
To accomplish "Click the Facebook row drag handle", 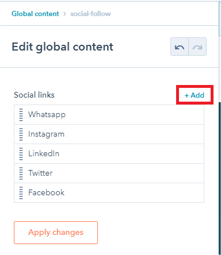I will [x=21, y=193].
